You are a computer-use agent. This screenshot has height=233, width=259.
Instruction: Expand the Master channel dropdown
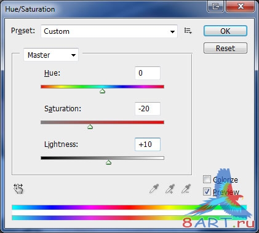click(51, 55)
